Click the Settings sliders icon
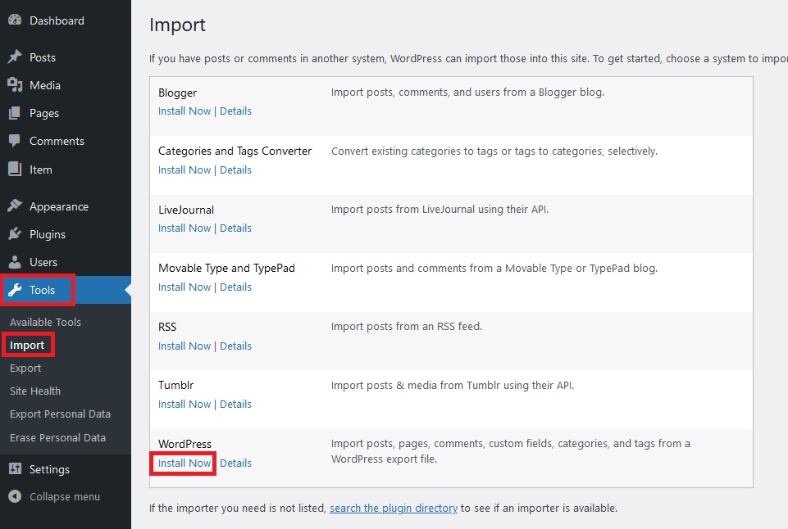 click(15, 469)
